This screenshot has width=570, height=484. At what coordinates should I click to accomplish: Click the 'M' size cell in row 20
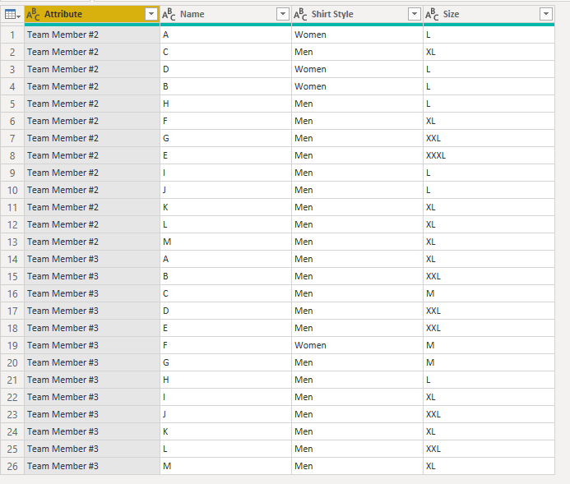489,362
